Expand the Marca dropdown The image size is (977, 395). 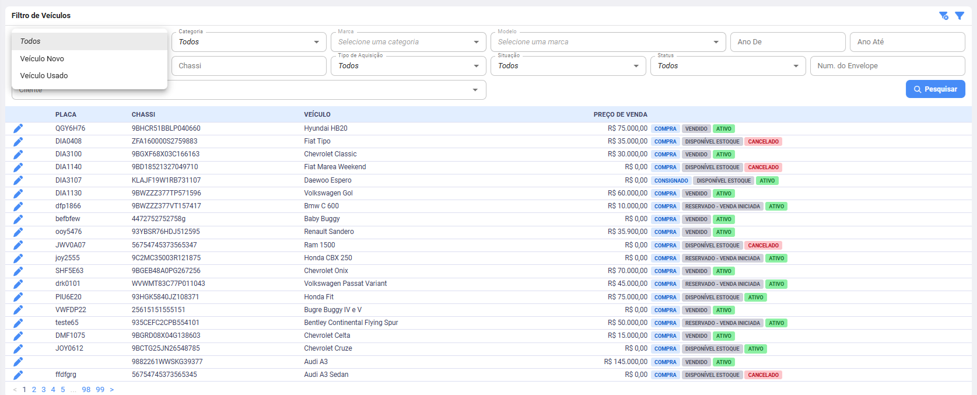click(x=409, y=42)
